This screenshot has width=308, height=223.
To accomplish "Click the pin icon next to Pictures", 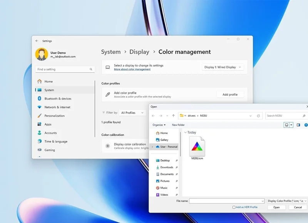I will click(177, 181).
